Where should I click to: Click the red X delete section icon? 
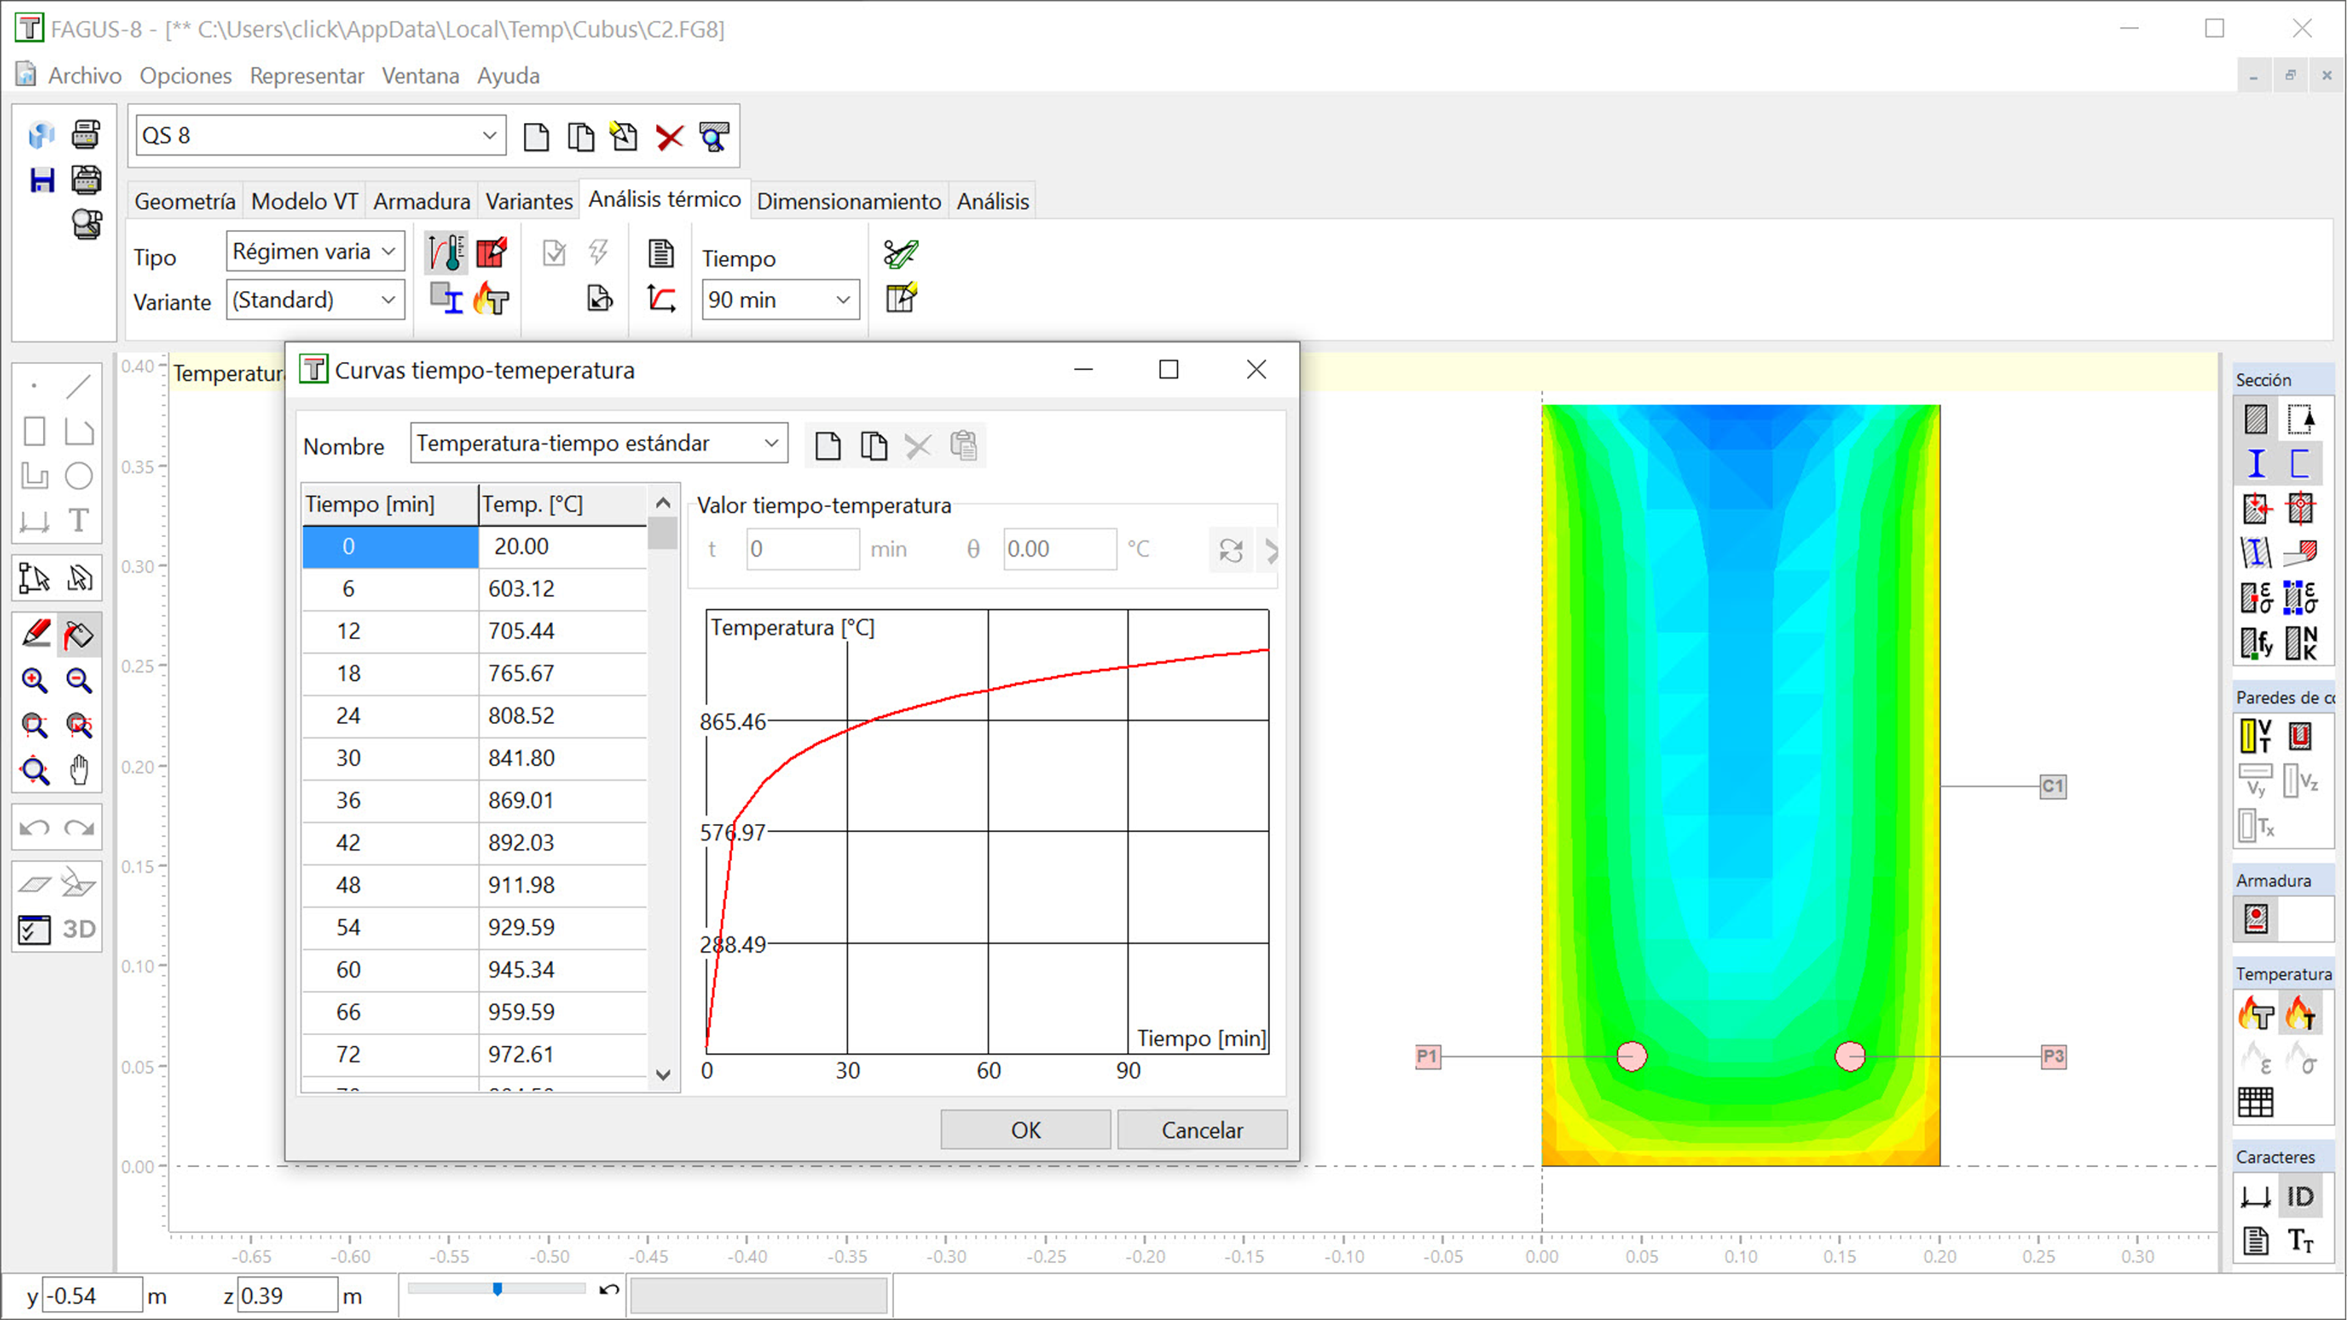(x=670, y=137)
